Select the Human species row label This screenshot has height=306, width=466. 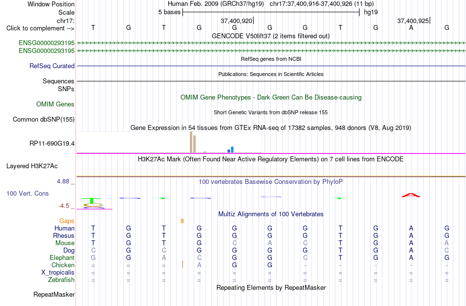point(64,228)
